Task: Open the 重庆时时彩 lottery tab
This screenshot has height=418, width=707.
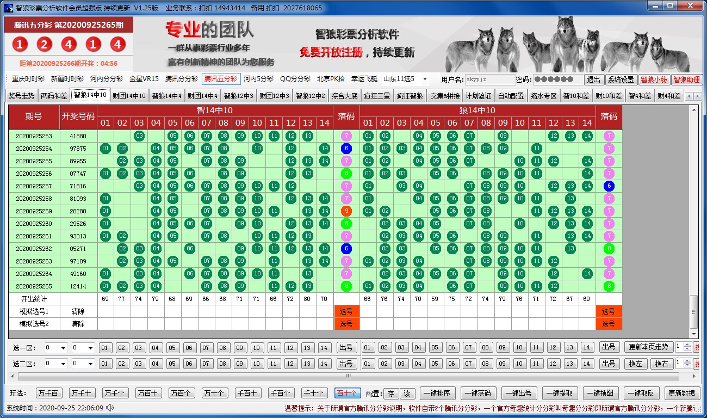Action: pyautogui.click(x=28, y=79)
